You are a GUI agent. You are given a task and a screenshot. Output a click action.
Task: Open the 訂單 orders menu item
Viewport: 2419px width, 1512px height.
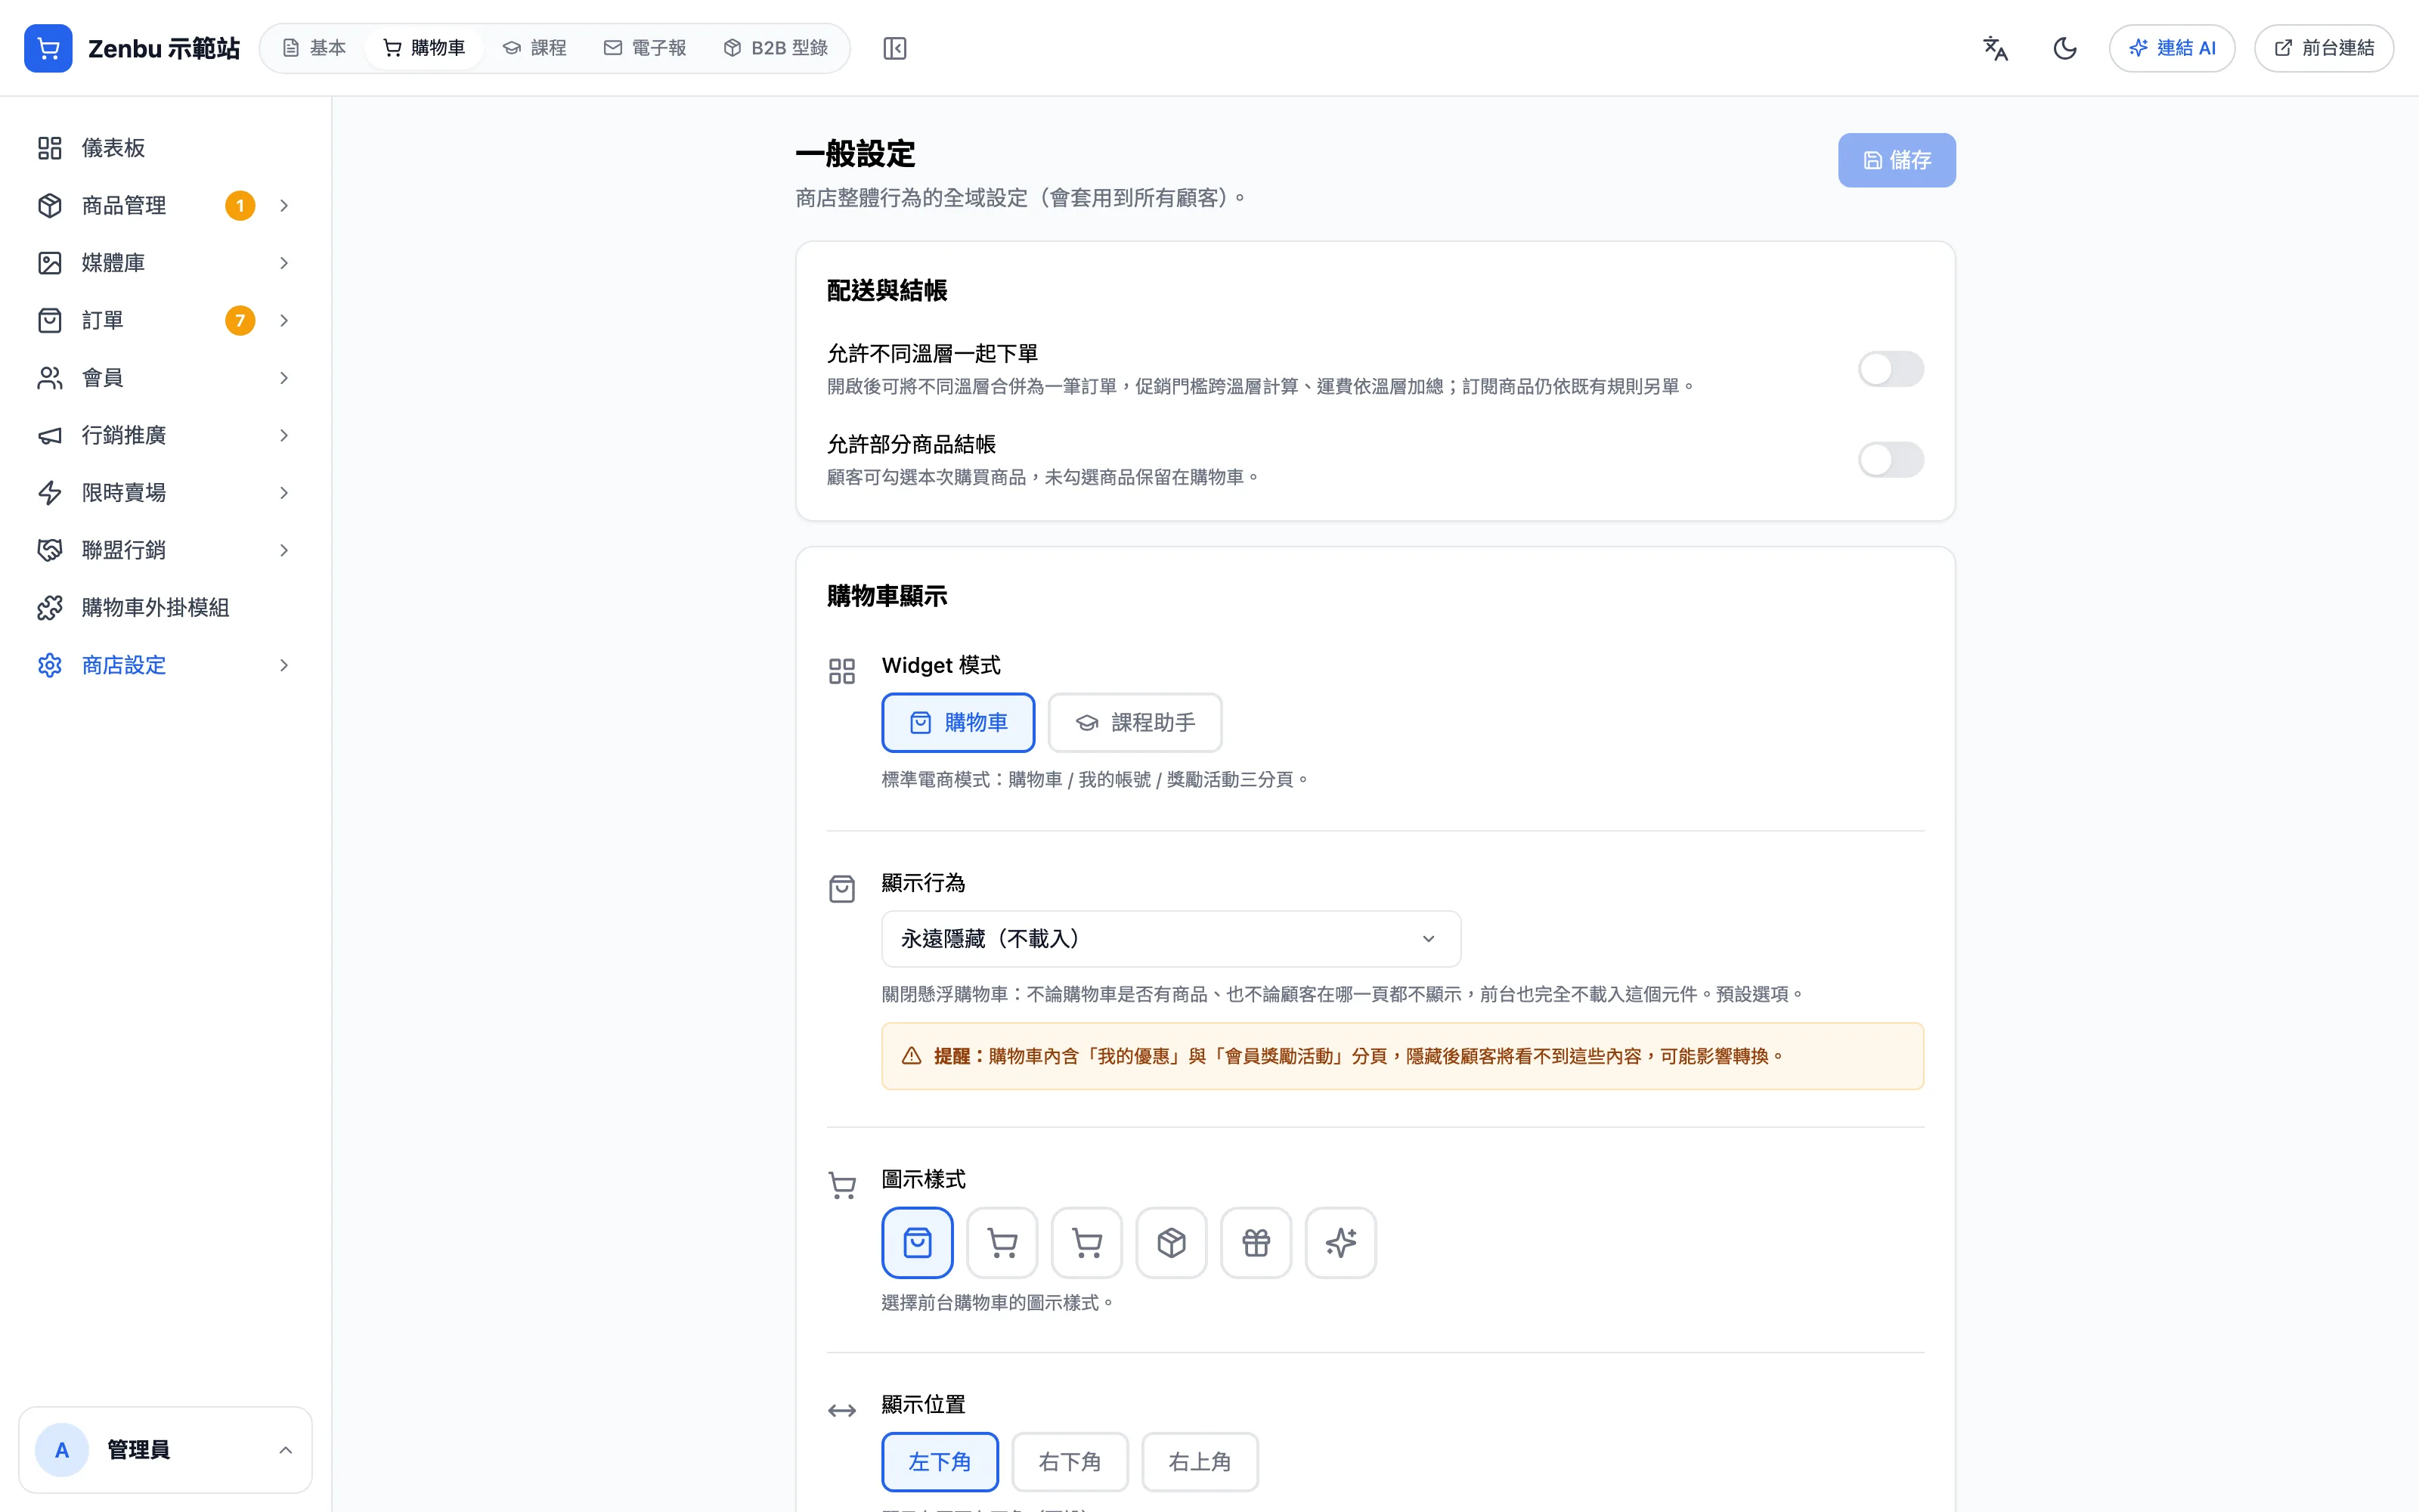(165, 321)
